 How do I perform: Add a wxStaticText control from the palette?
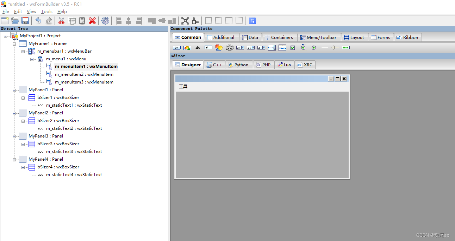click(x=198, y=47)
